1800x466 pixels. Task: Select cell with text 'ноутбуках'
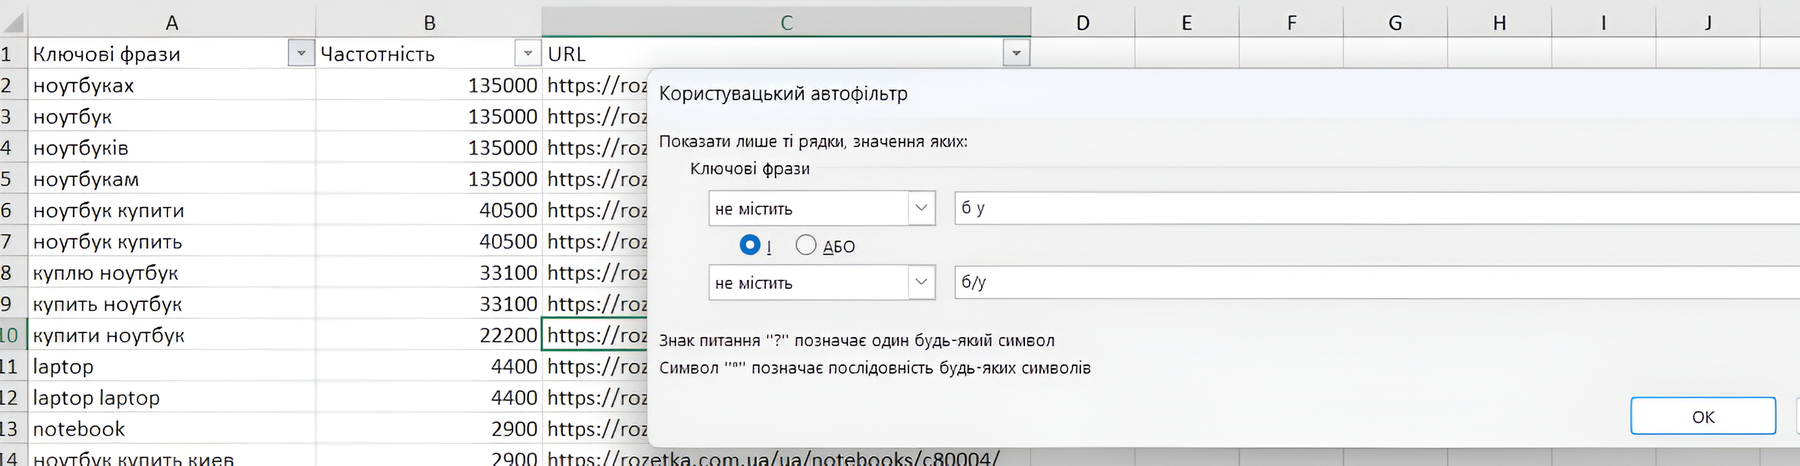(x=172, y=85)
